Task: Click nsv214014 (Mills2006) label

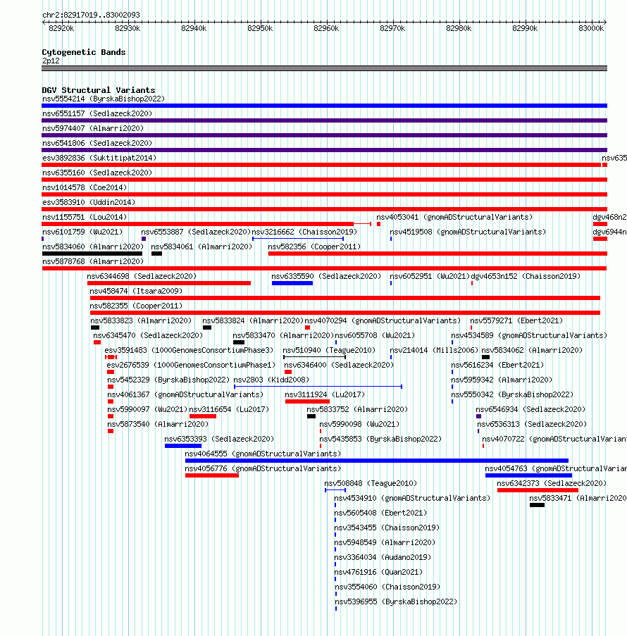Action: coord(434,351)
